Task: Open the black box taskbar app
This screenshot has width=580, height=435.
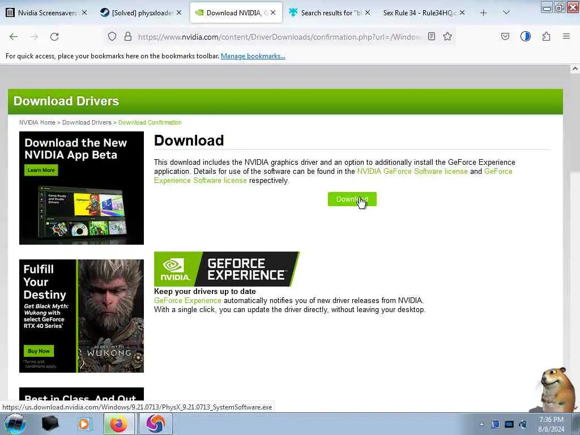Action: 50,424
